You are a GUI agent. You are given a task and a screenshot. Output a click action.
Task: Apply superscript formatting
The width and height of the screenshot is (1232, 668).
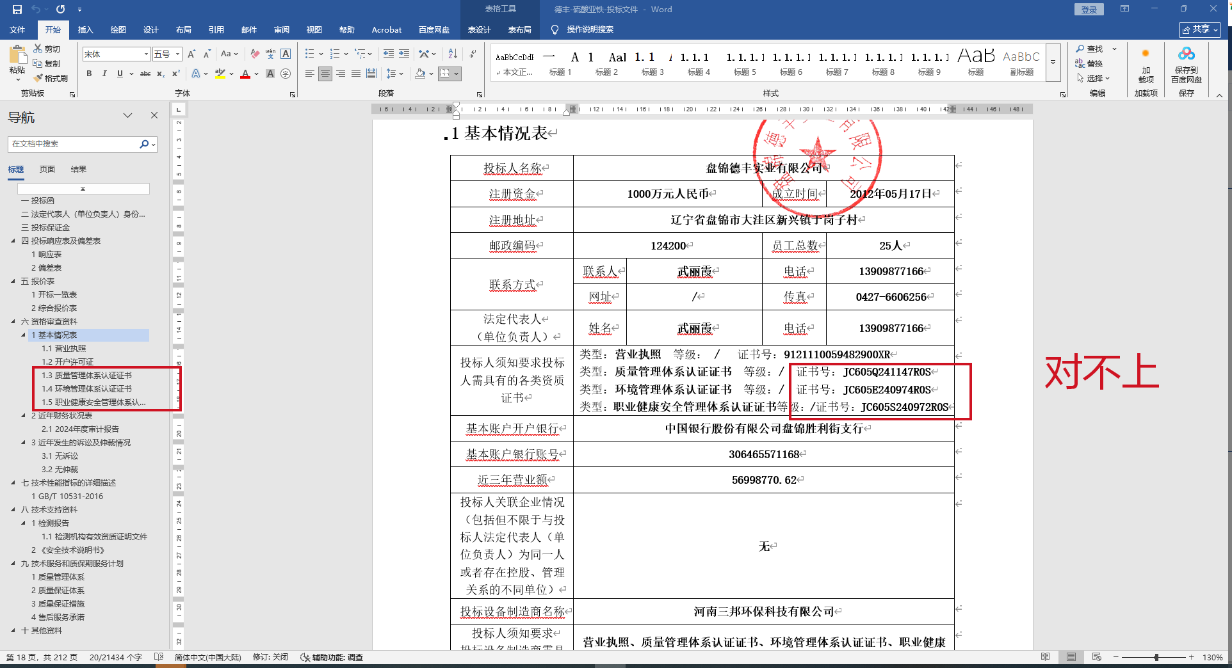click(x=176, y=74)
